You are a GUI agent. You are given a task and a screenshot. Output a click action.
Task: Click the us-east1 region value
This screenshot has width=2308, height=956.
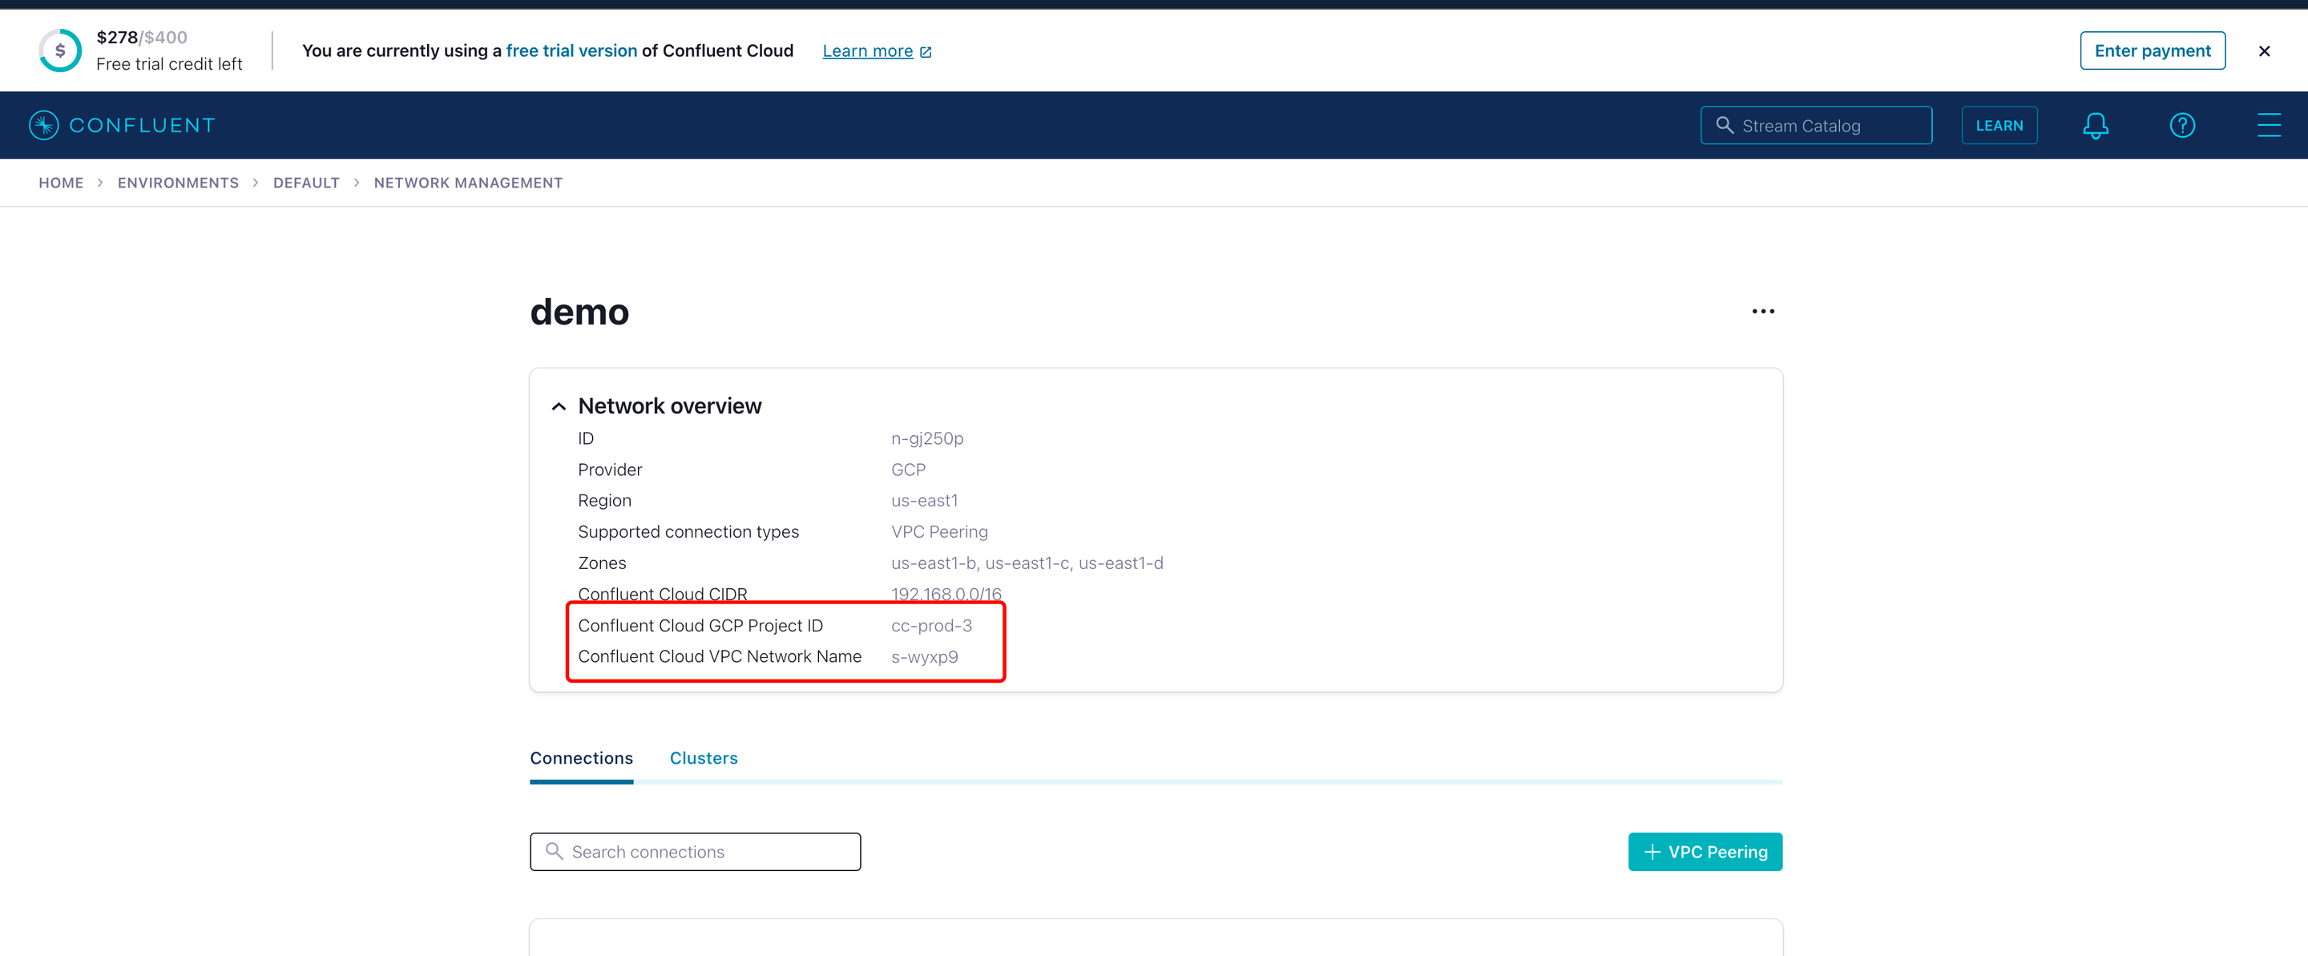point(924,501)
